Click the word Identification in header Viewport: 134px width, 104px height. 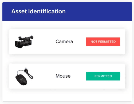[47, 11]
